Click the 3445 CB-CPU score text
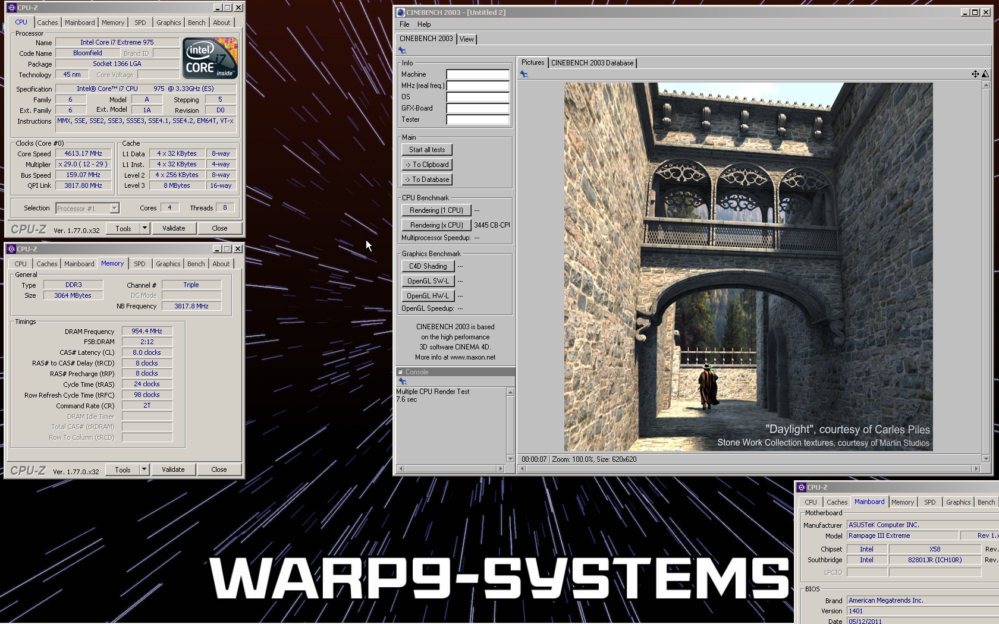Image resolution: width=999 pixels, height=624 pixels. click(x=492, y=225)
